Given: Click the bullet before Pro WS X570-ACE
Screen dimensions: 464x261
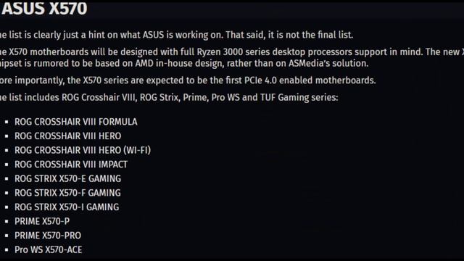Looking at the screenshot, I should click(x=7, y=249).
